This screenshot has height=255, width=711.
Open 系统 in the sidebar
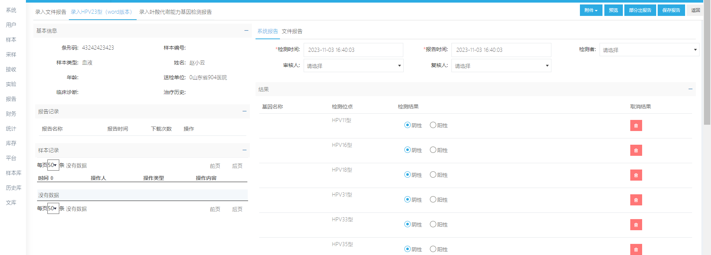point(11,10)
